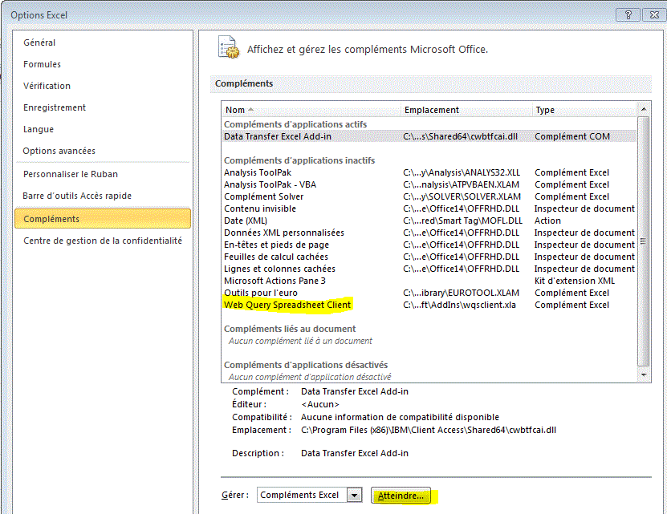Click the path ending in ATPVBAEN.XLAM

click(461, 184)
